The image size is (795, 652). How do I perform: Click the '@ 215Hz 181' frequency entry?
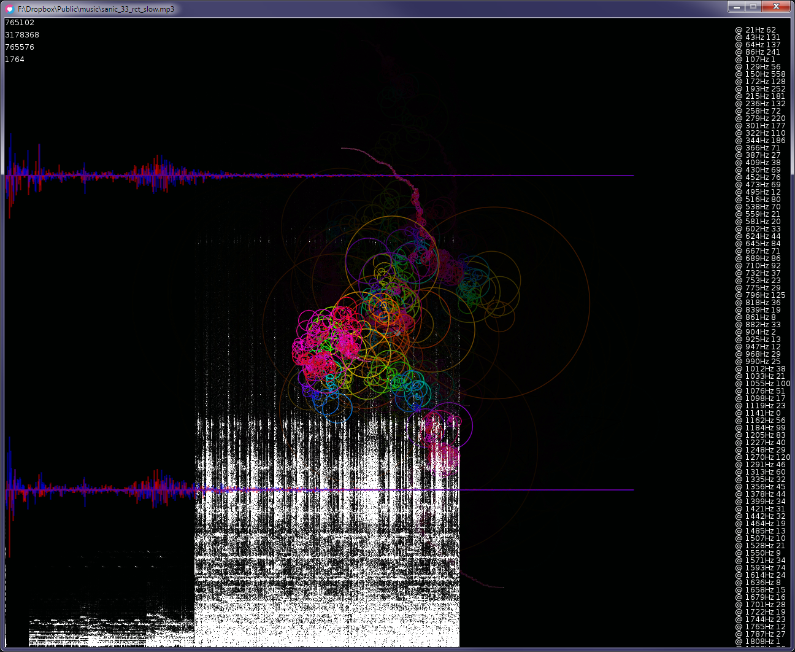761,96
